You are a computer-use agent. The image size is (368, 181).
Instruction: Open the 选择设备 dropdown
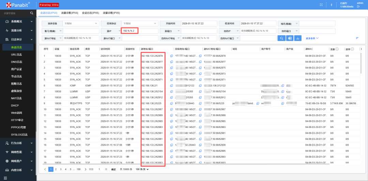(81, 23)
